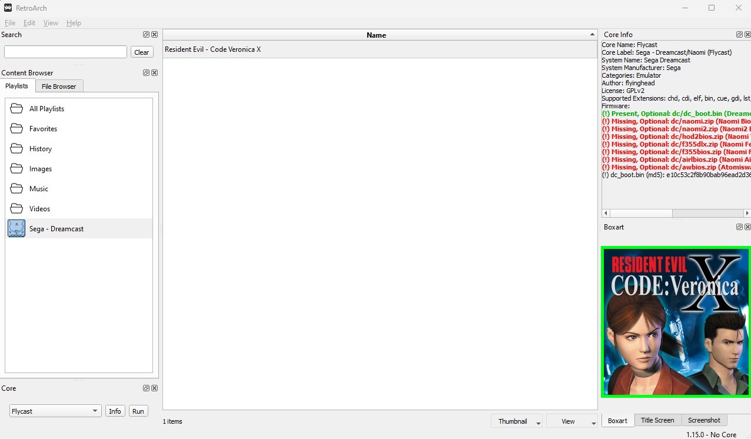The width and height of the screenshot is (751, 439).
Task: Close the Search panel
Action: coord(154,35)
